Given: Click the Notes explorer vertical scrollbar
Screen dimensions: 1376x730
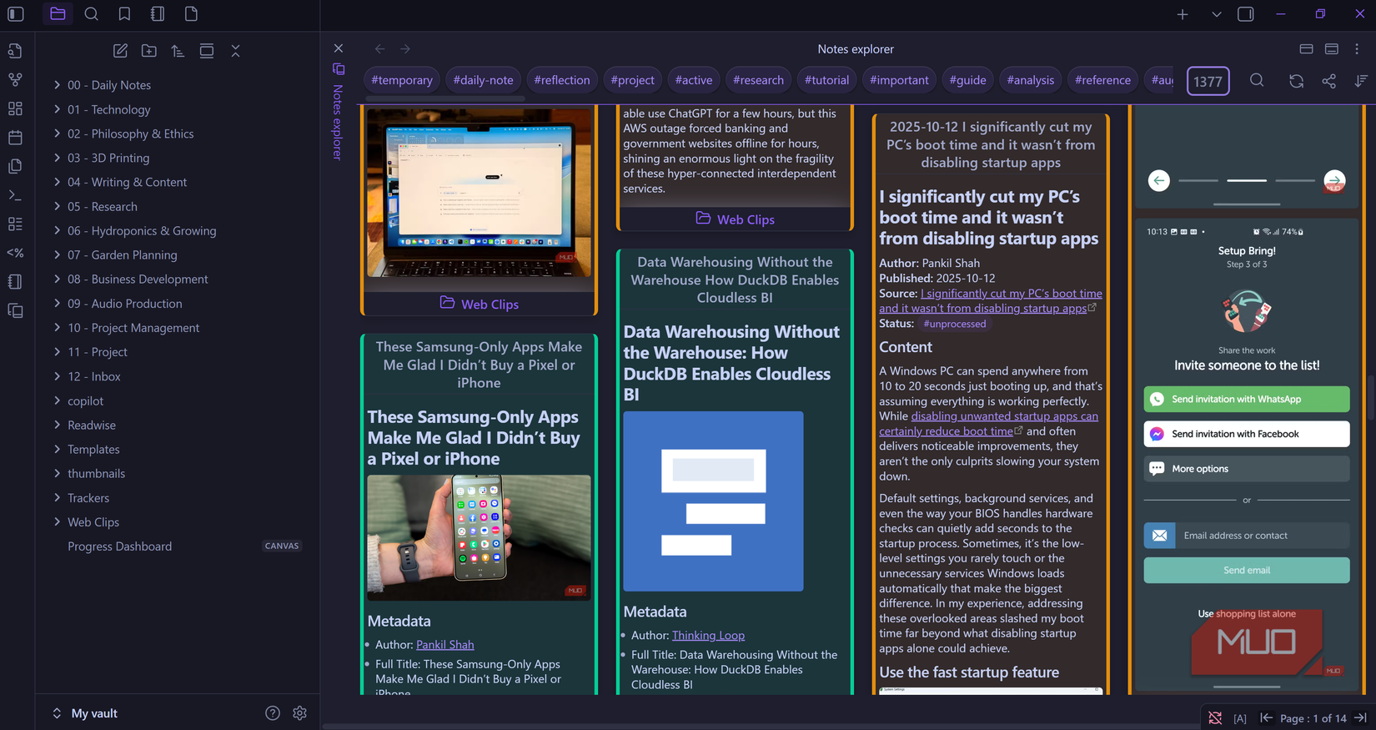Looking at the screenshot, I should point(1371,398).
